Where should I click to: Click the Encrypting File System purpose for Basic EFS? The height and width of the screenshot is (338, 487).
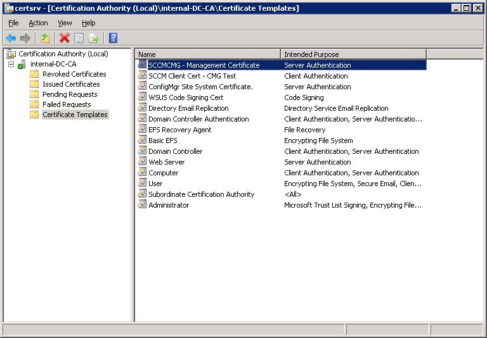click(x=318, y=141)
